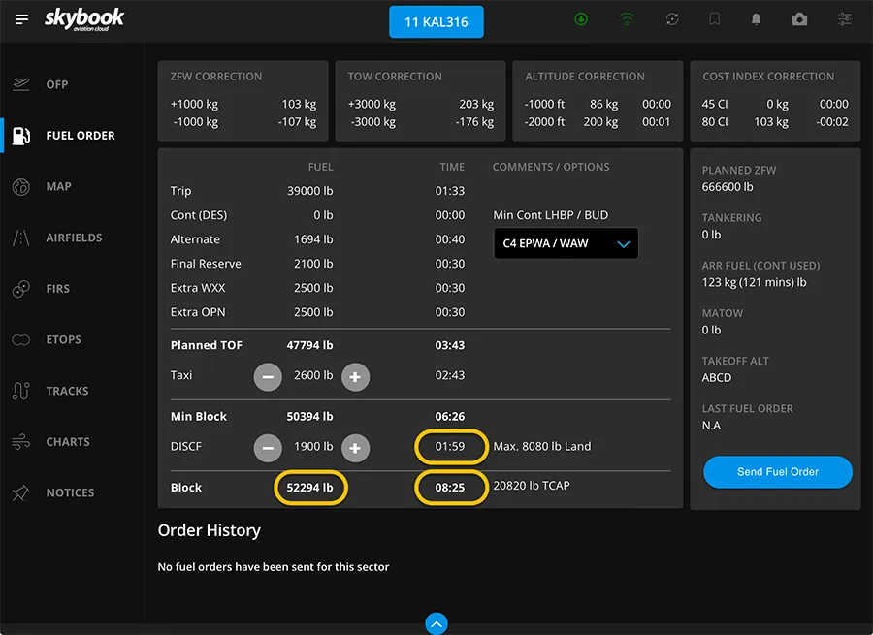
Task: Click the 11 KAL316 flight button
Action: coord(436,21)
